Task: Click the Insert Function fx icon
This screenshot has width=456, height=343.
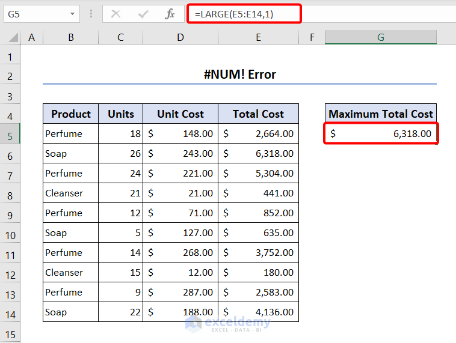Action: (170, 14)
